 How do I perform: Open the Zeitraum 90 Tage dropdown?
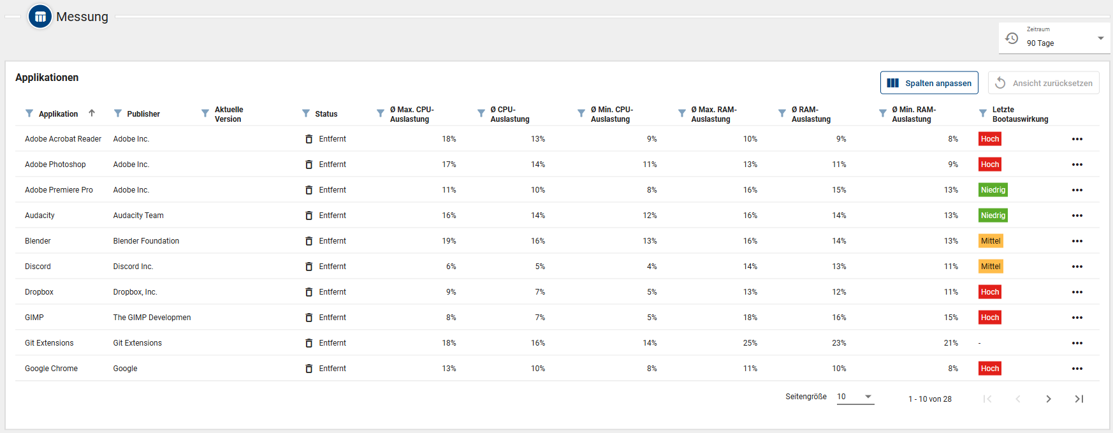tap(1054, 38)
